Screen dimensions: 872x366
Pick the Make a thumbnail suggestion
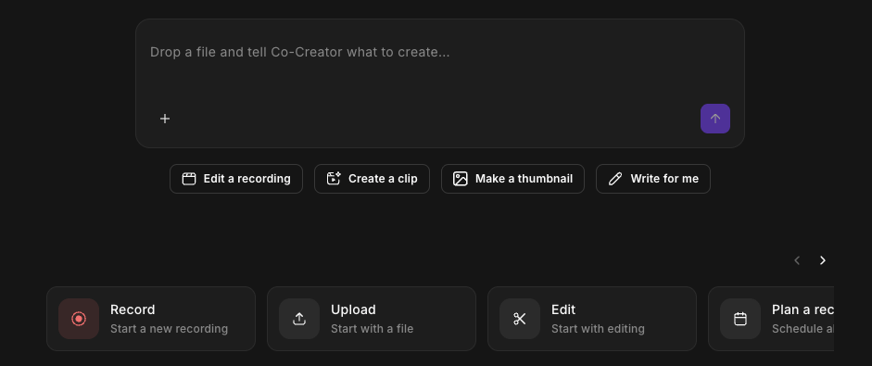pyautogui.click(x=512, y=179)
